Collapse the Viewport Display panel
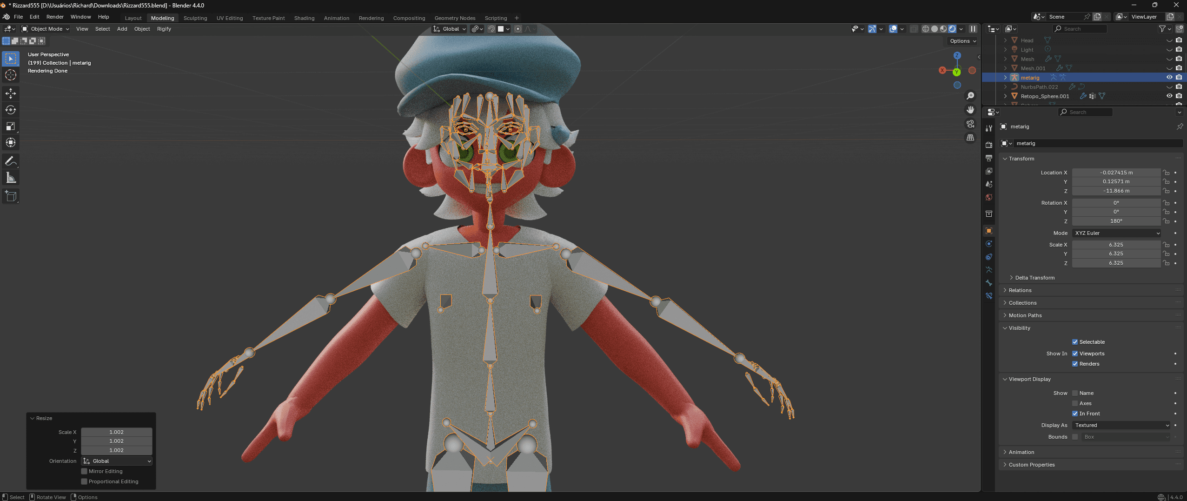Screen dimensions: 1187x501 [x=1029, y=379]
